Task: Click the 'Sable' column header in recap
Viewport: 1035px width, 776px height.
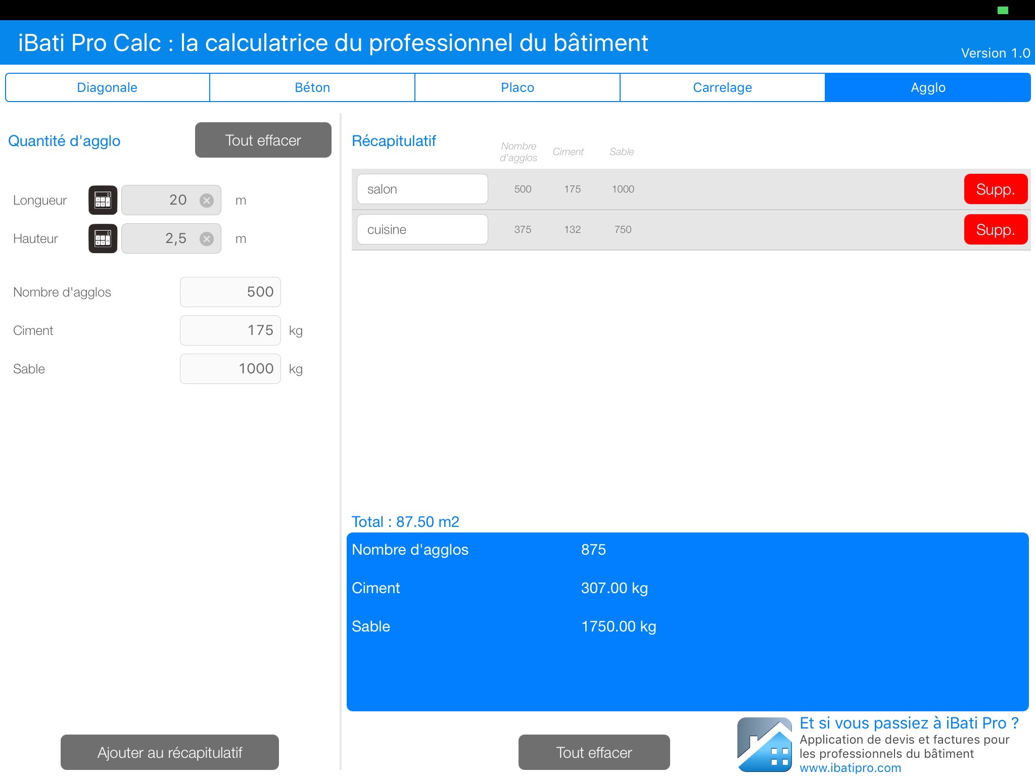Action: pos(622,152)
